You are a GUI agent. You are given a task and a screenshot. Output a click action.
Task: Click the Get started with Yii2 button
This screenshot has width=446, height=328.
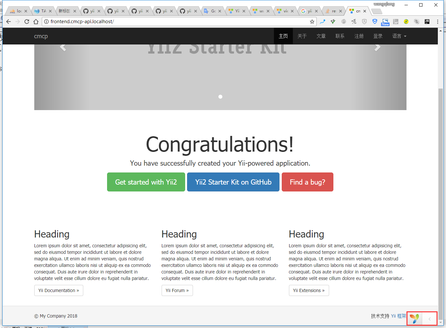[x=146, y=182]
